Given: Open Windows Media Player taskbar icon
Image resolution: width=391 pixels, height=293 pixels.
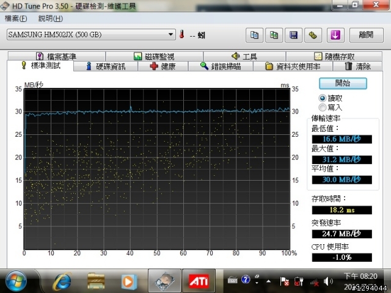Looking at the screenshot, I should [x=129, y=281].
